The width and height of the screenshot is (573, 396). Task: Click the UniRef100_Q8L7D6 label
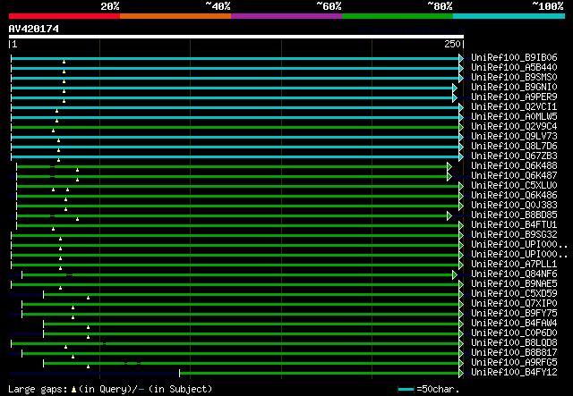tap(514, 146)
